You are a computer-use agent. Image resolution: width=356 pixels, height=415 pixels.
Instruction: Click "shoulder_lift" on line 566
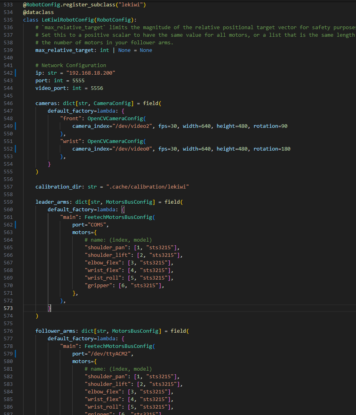coord(108,255)
